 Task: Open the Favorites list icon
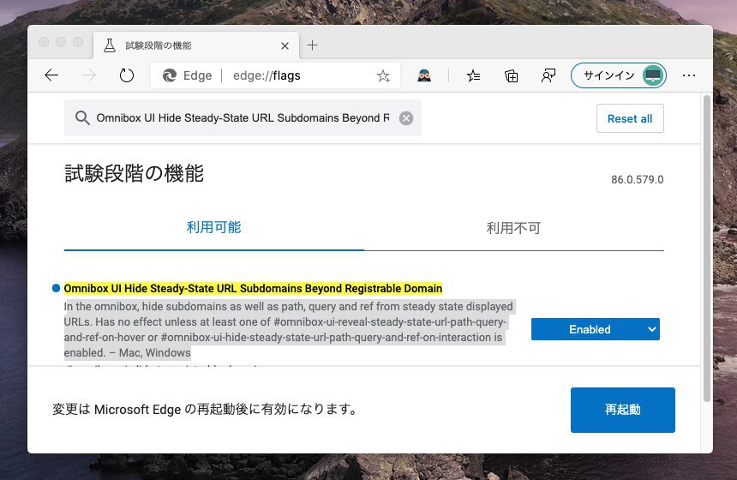tap(473, 75)
